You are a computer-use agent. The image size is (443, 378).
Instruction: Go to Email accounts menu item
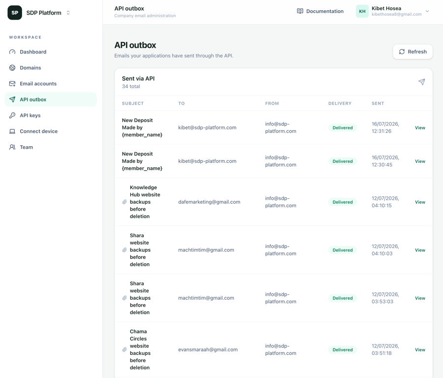(x=51, y=84)
